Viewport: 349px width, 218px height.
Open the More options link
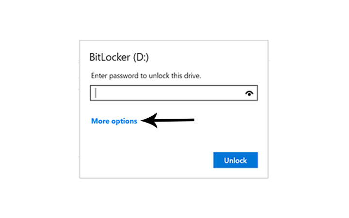point(114,121)
